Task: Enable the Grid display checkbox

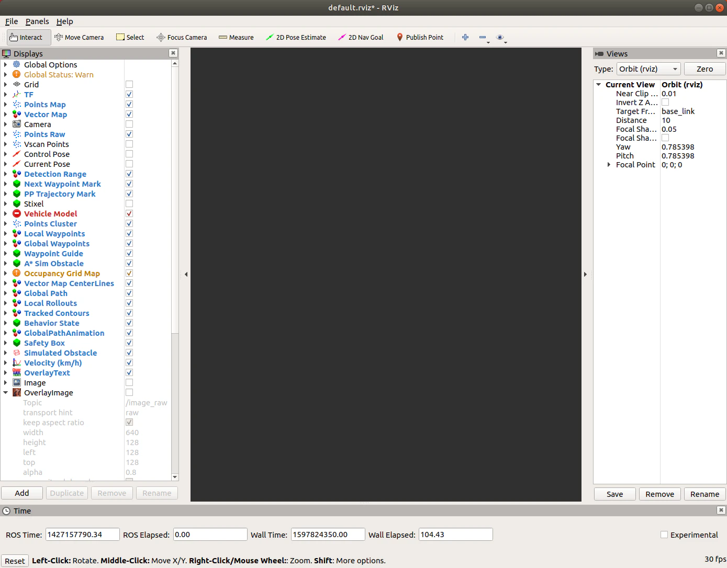Action: [x=129, y=84]
